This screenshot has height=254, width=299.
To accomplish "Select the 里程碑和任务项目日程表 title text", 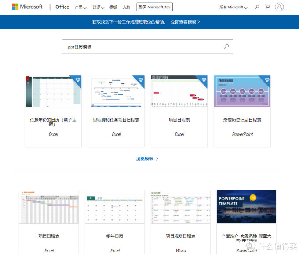I will (x=116, y=120).
